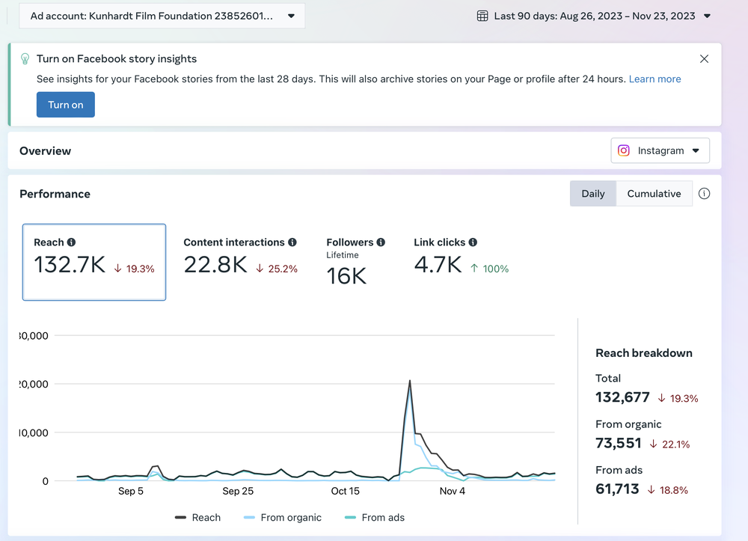This screenshot has width=748, height=541.
Task: Open the Instagram platform dropdown
Action: tap(660, 150)
